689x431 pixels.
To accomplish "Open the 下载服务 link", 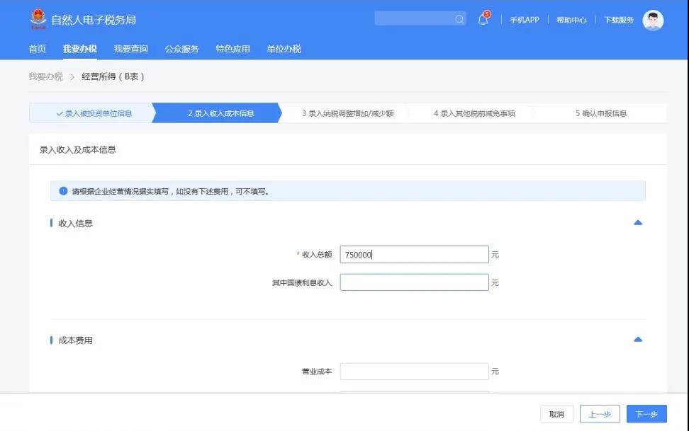I will click(620, 20).
